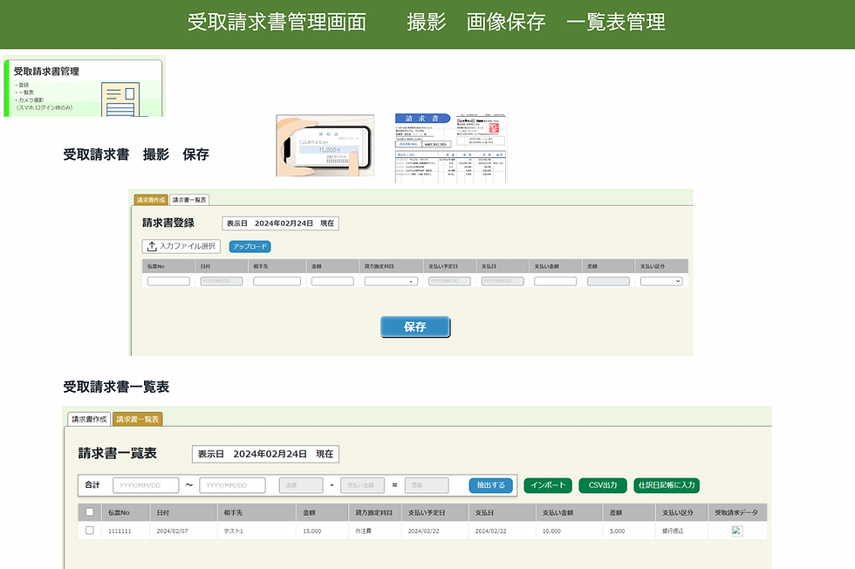Click the 銀行振込 cell
This screenshot has width=855, height=569.
(673, 531)
